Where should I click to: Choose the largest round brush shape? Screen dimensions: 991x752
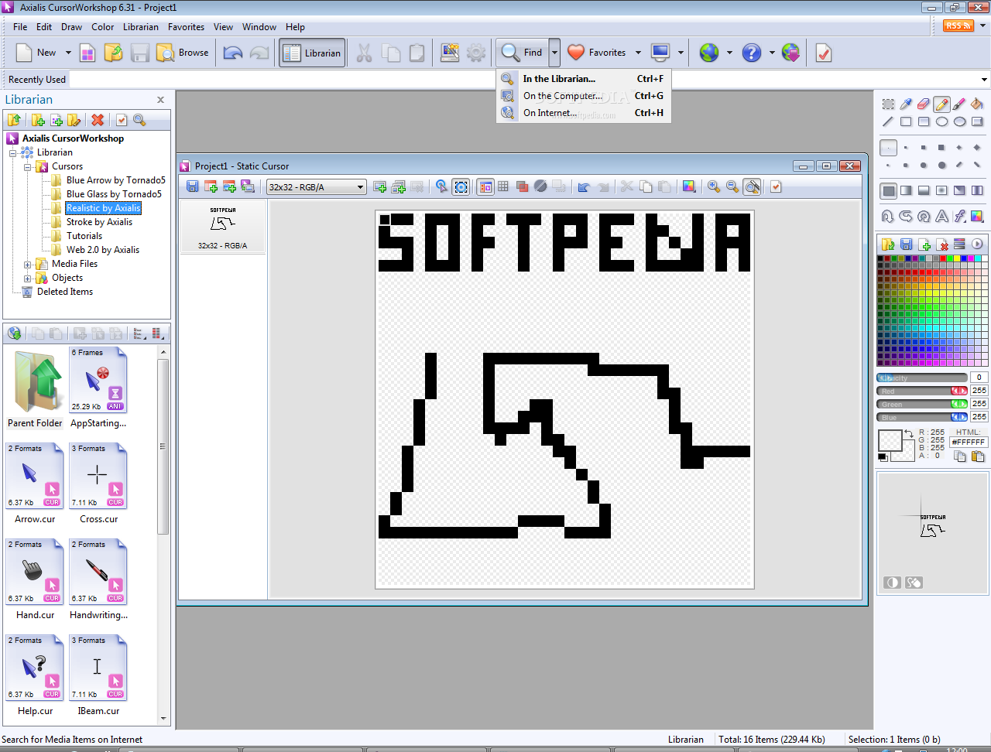click(x=941, y=165)
